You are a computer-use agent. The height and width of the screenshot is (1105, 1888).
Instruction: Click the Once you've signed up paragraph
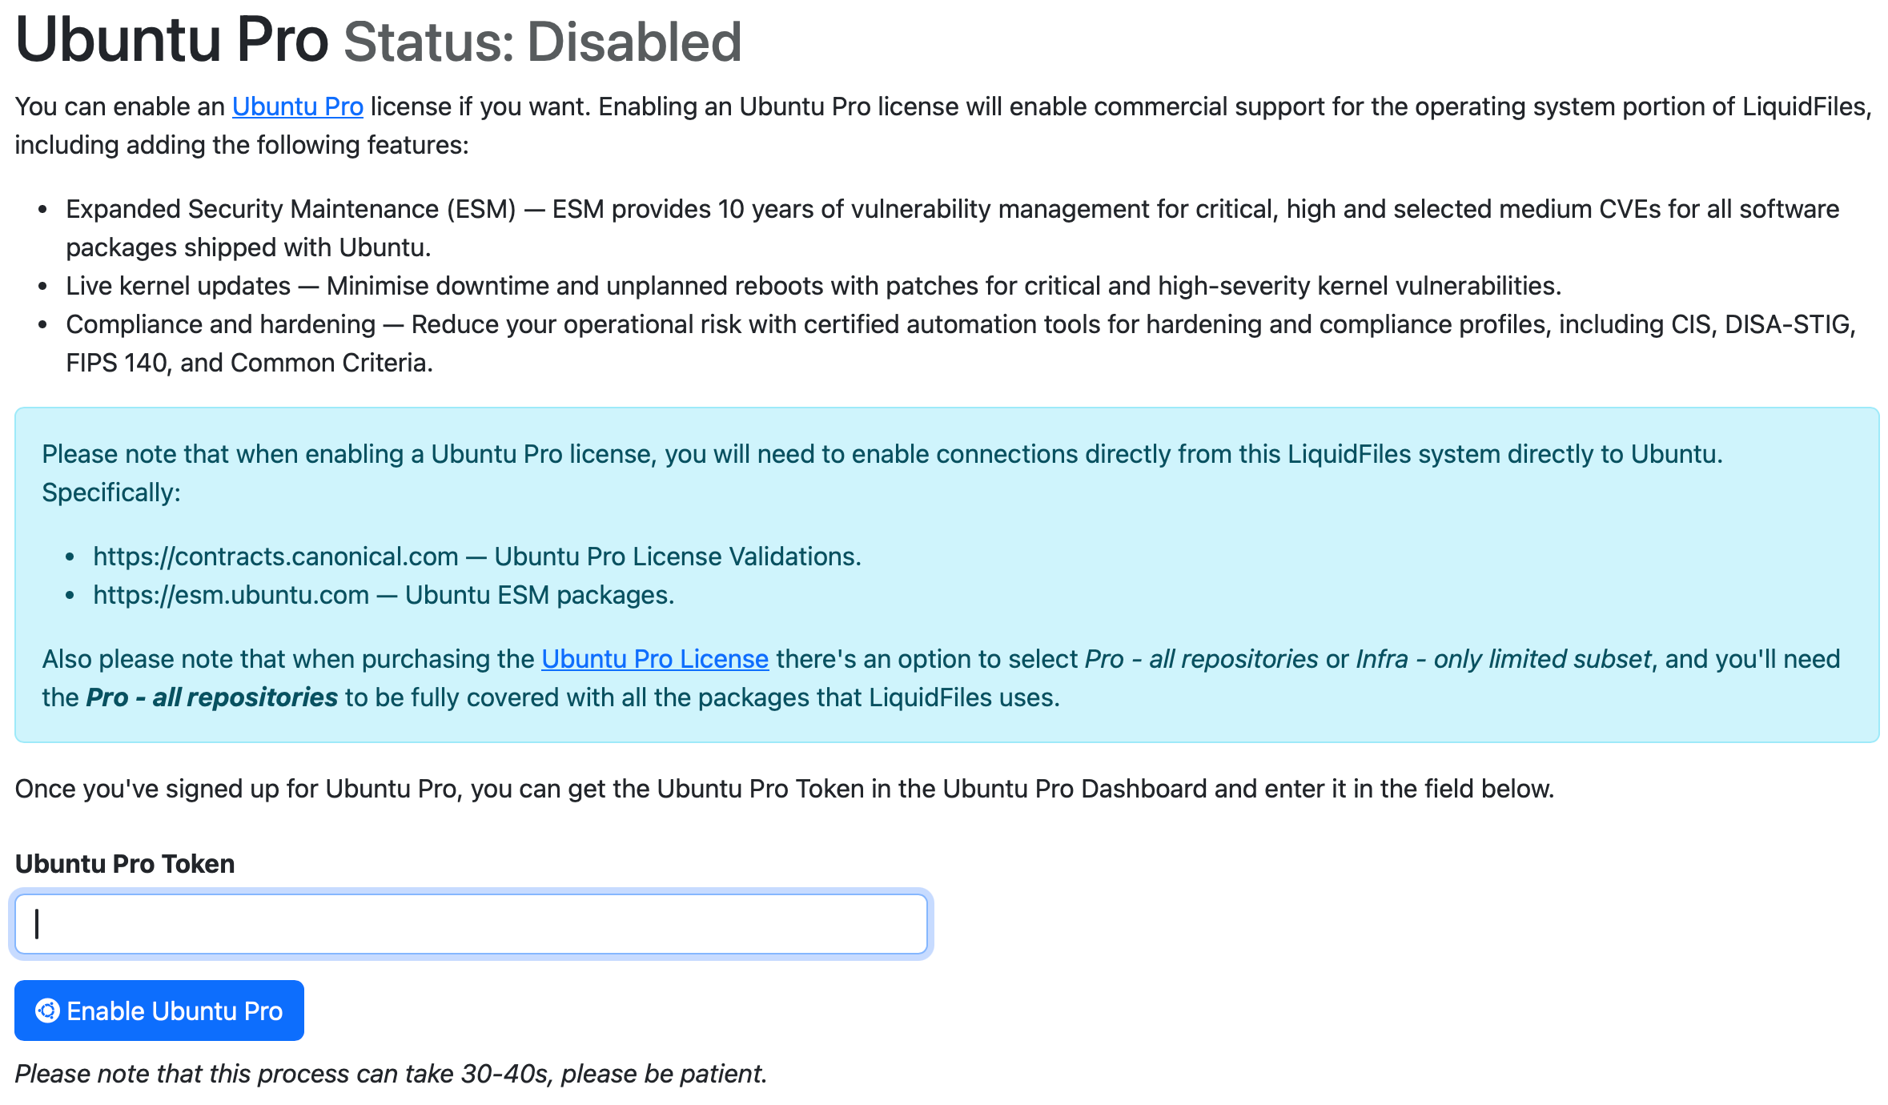(784, 789)
